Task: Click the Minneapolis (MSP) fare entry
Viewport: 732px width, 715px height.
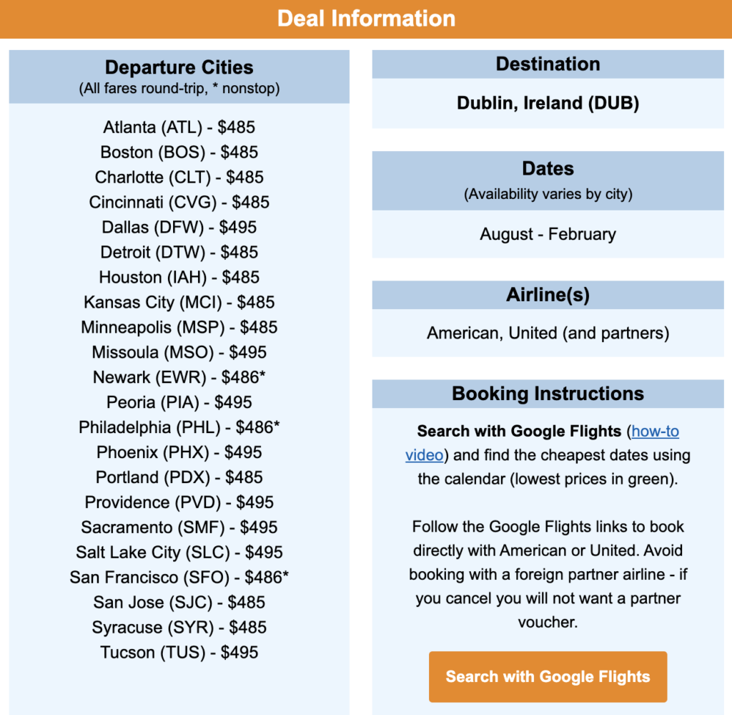Action: 178,327
